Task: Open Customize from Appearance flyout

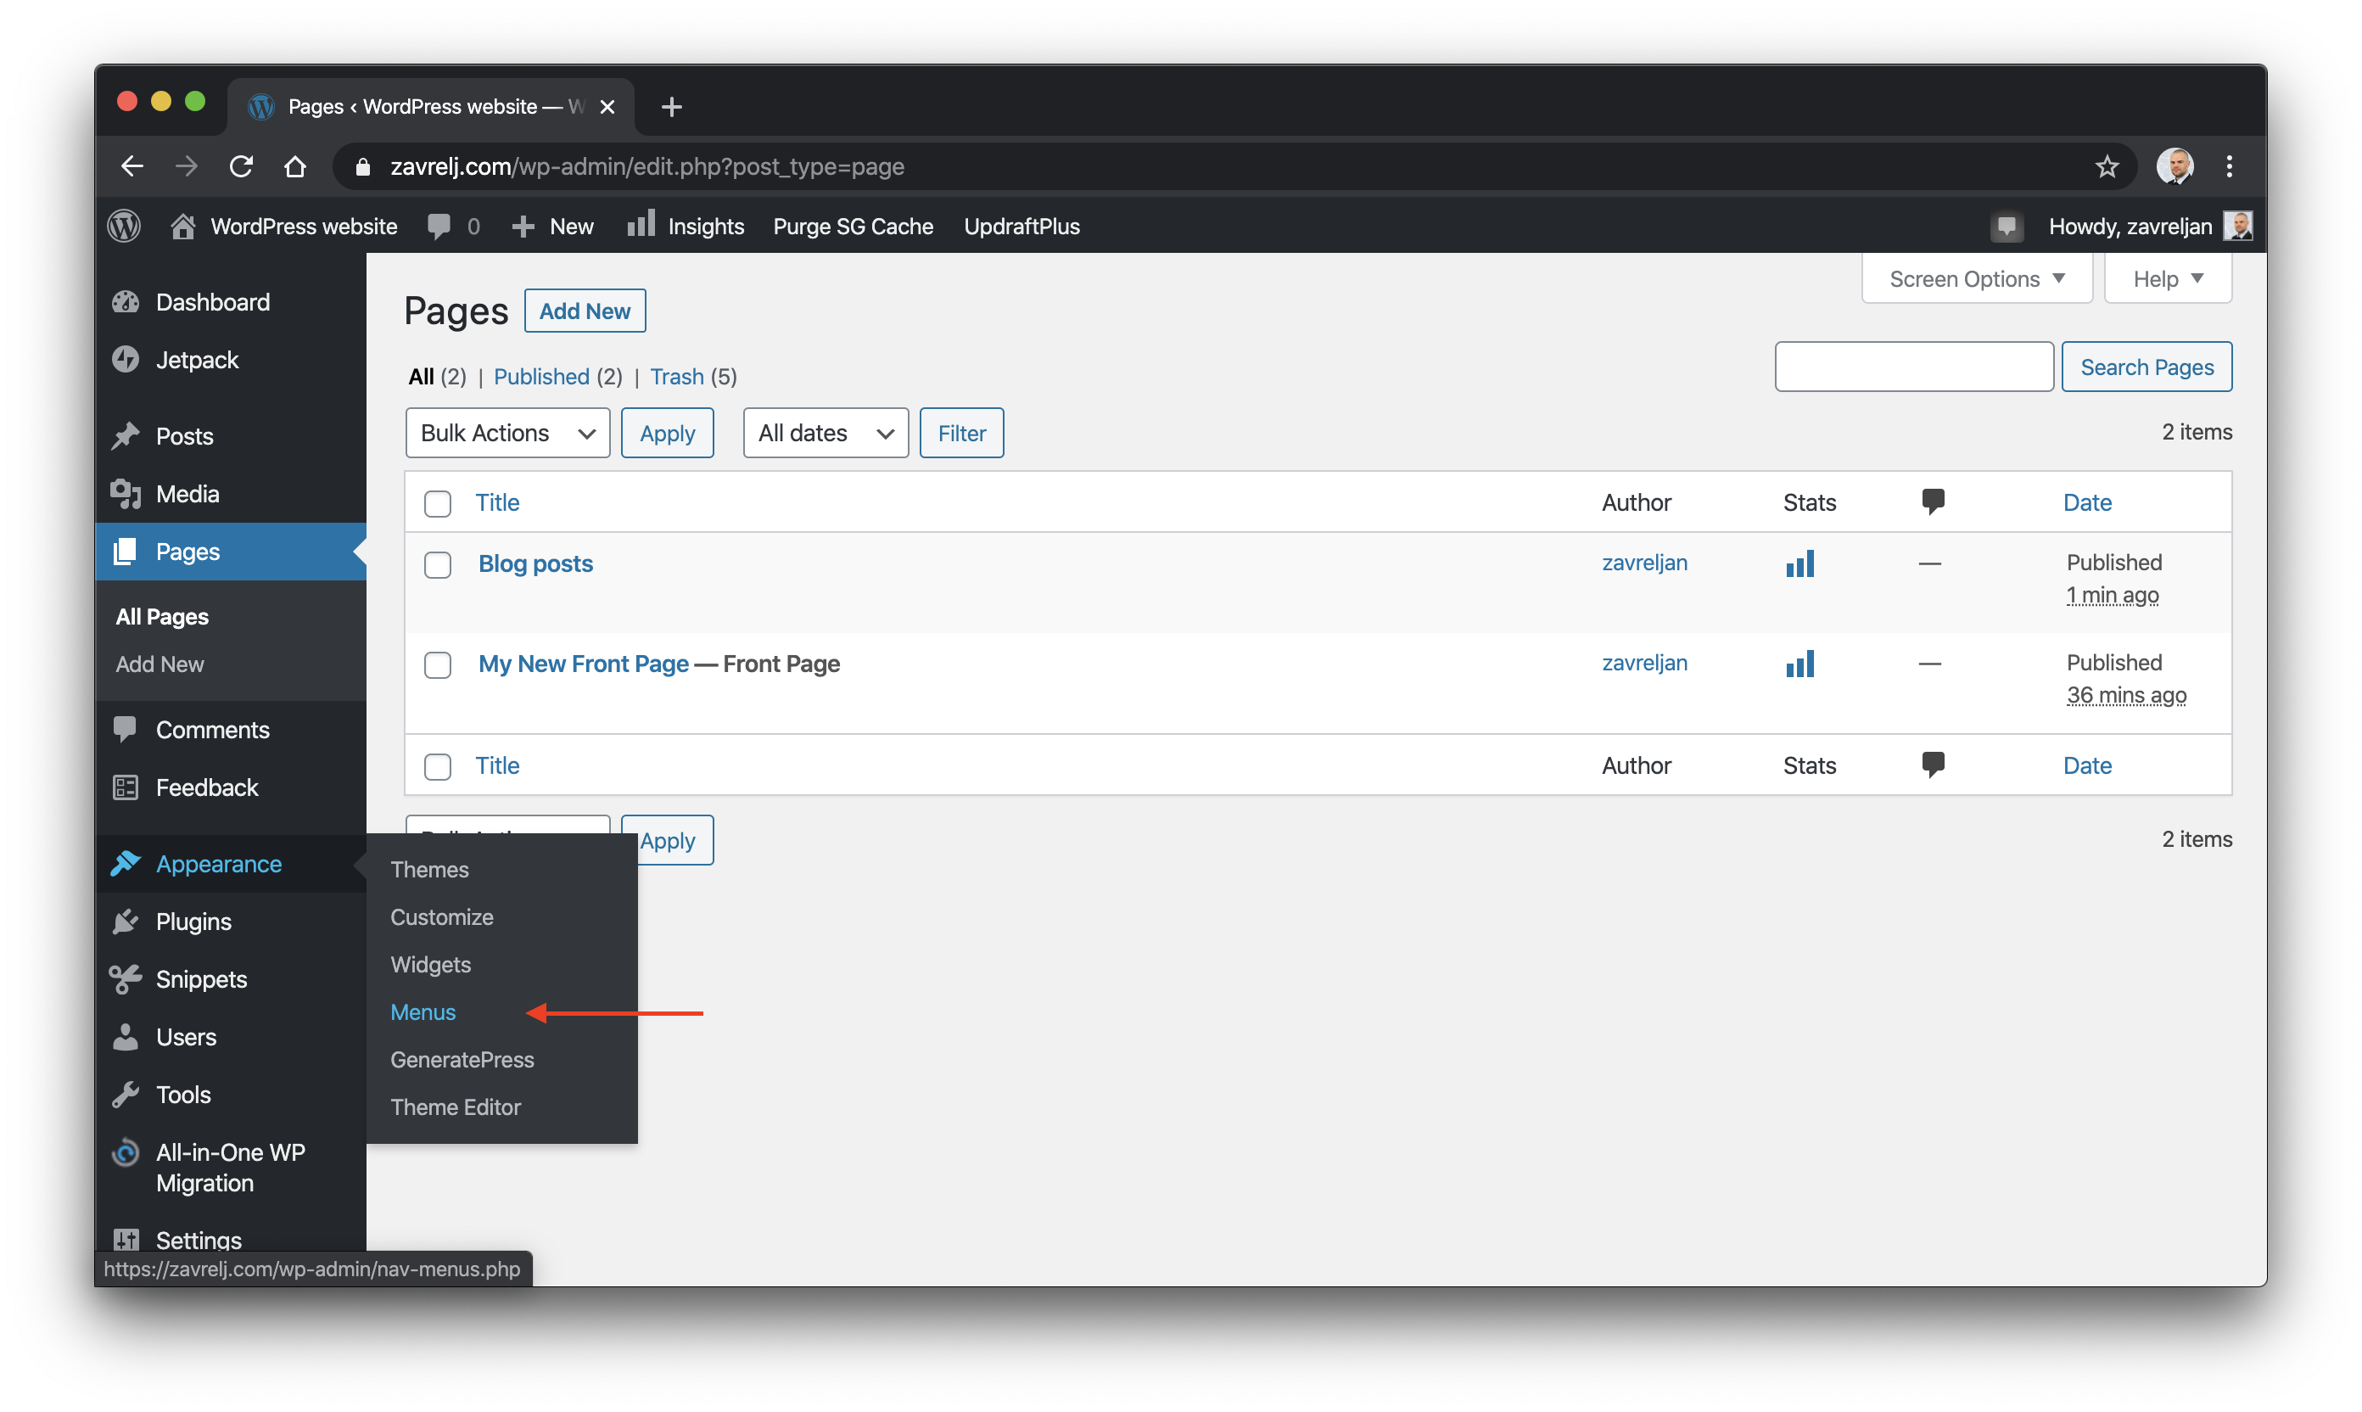Action: pyautogui.click(x=441, y=917)
